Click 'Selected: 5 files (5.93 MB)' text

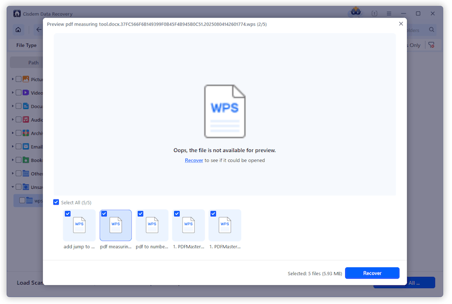click(315, 273)
